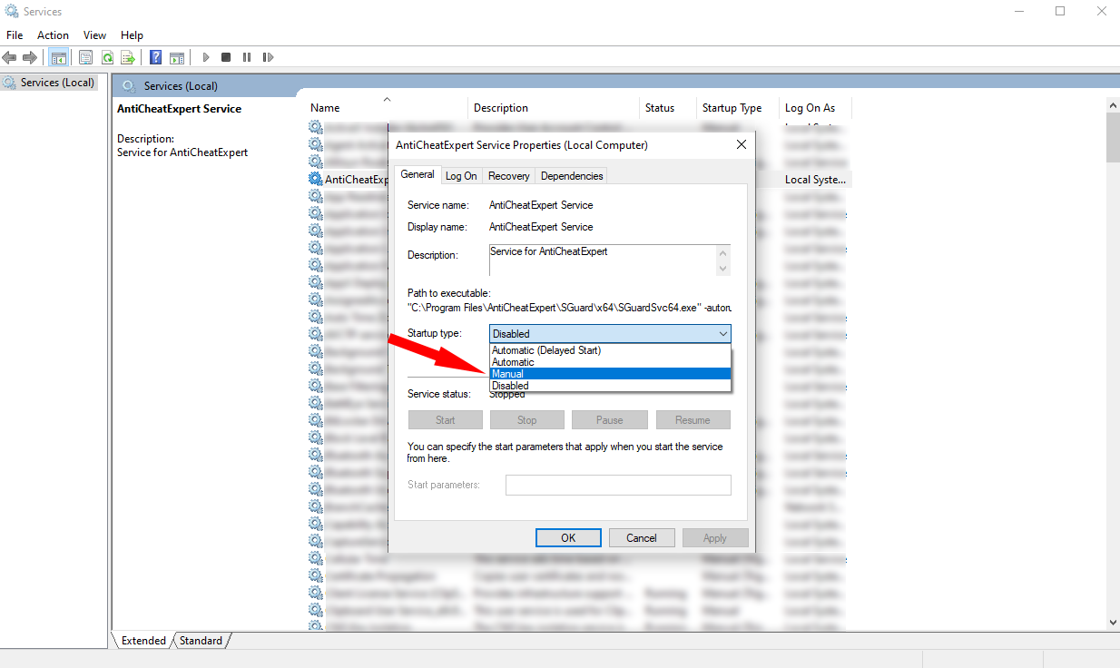
Task: Click the Start parameters input field
Action: tap(618, 485)
